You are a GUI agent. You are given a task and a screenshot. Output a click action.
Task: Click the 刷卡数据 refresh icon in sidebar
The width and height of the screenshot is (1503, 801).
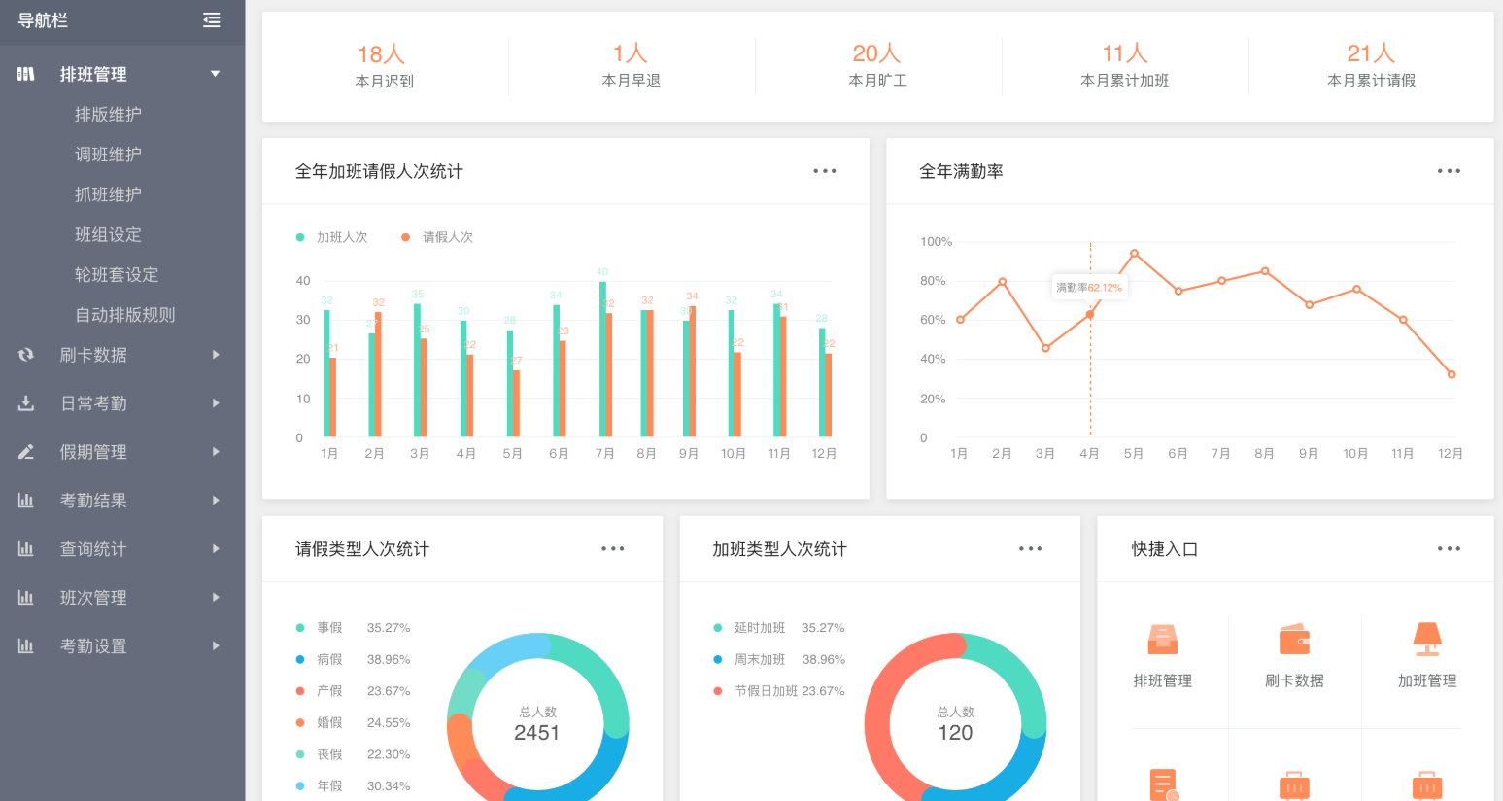tap(26, 355)
